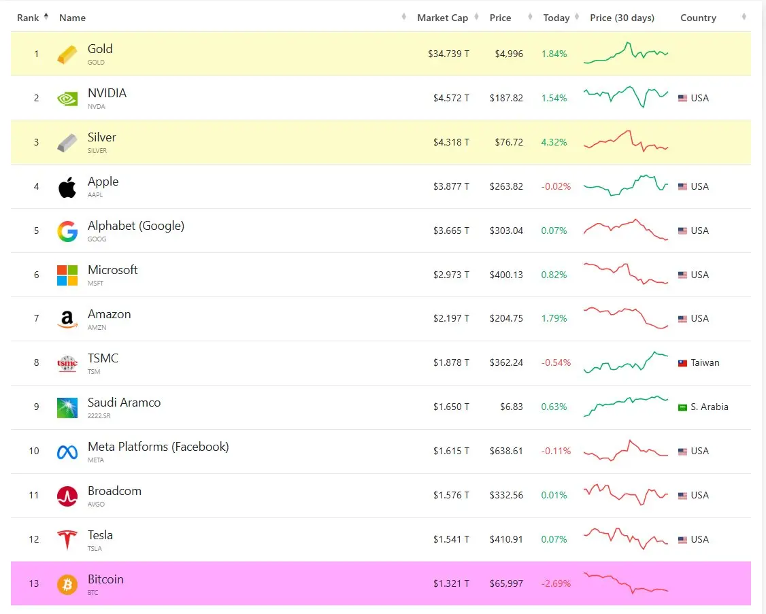Sort by Price column header
The height and width of the screenshot is (614, 766).
tap(500, 18)
